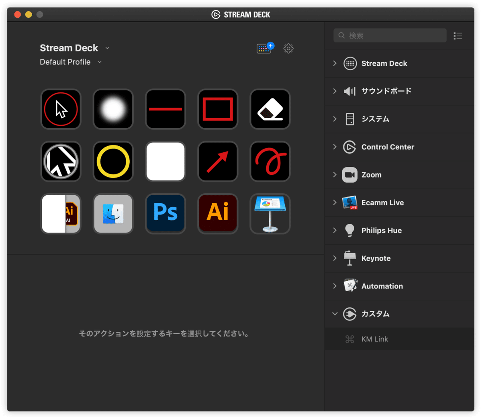Select the red-circled cursor key
This screenshot has width=482, height=419.
[61, 109]
